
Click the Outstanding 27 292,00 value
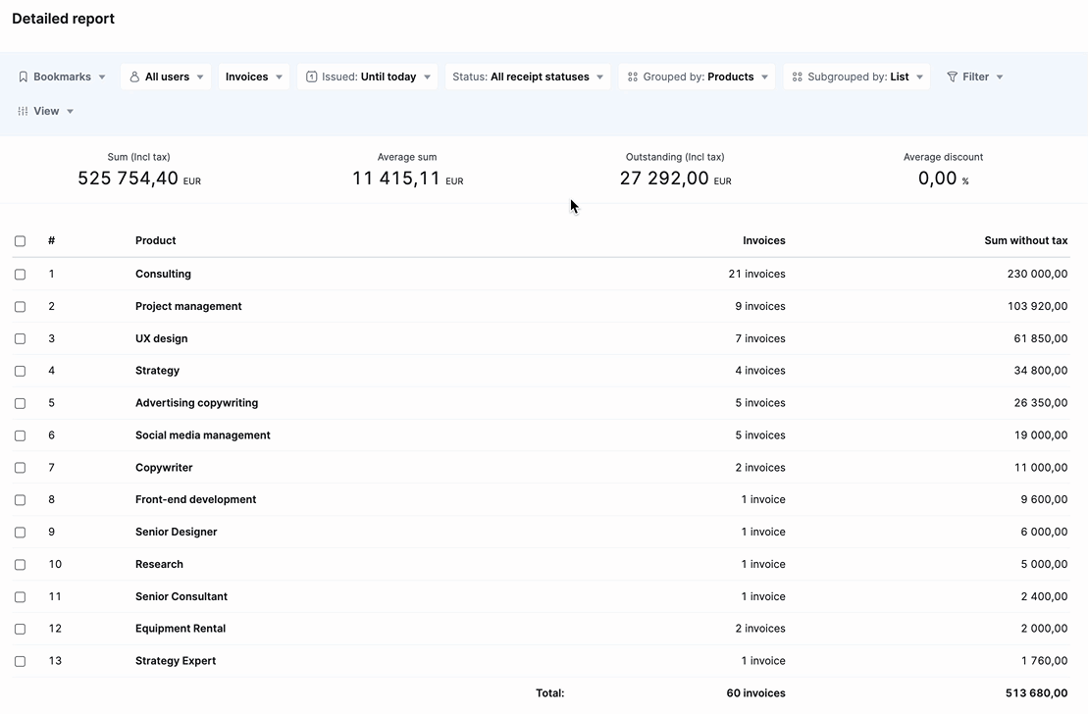pyautogui.click(x=675, y=179)
